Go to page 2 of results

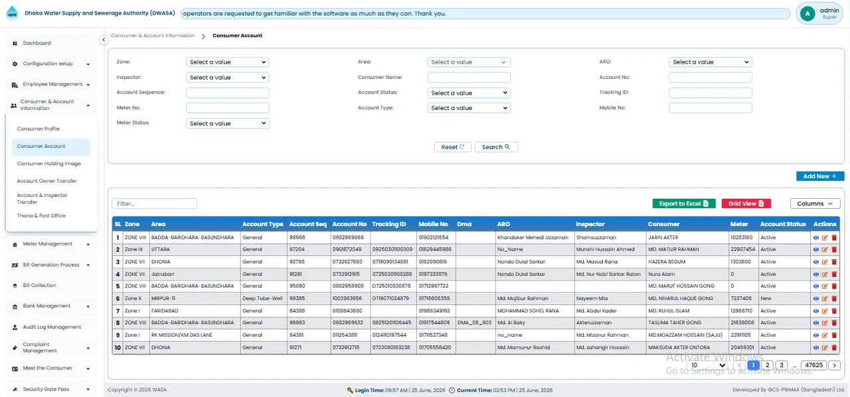768,365
